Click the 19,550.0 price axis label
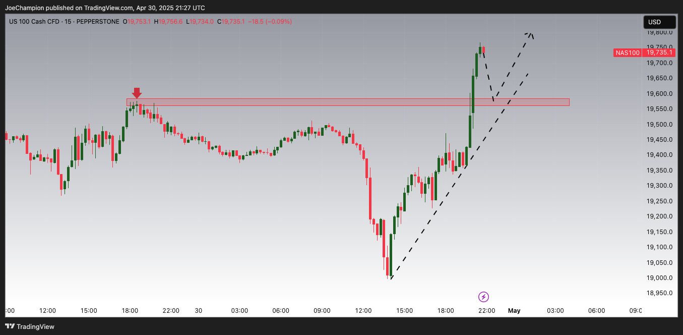 click(659, 109)
